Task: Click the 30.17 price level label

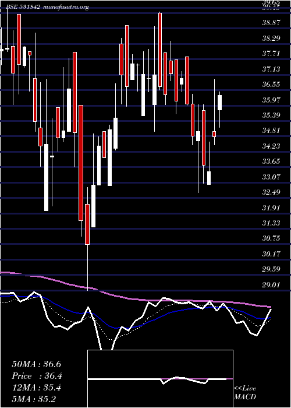Action: 271,254
